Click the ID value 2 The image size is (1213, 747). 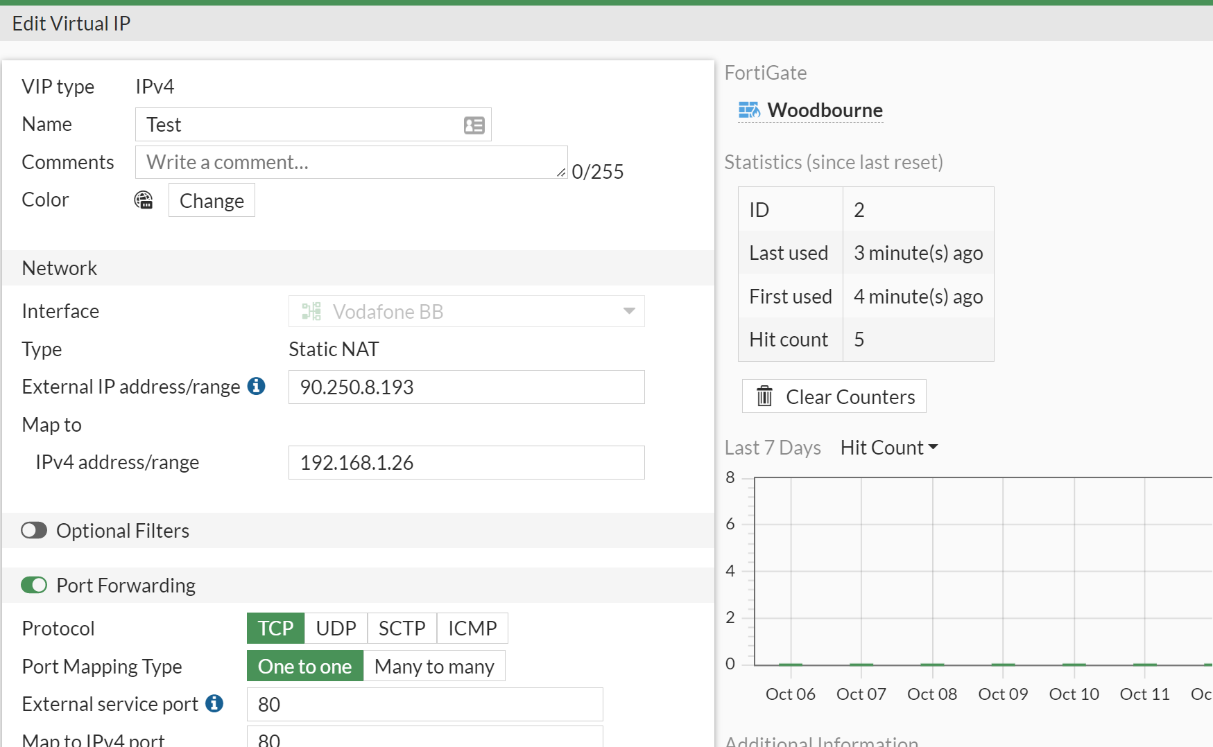coord(859,210)
